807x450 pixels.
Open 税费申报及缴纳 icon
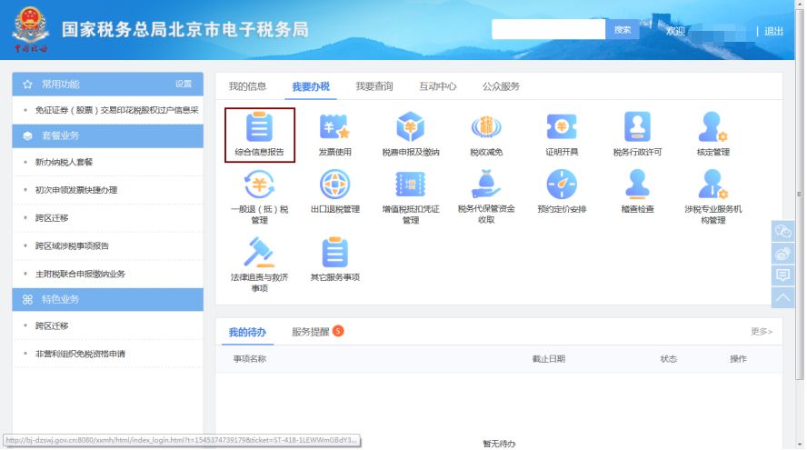tap(410, 126)
